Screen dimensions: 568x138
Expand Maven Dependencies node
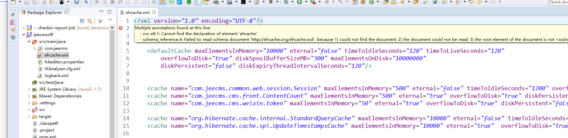click(29, 96)
